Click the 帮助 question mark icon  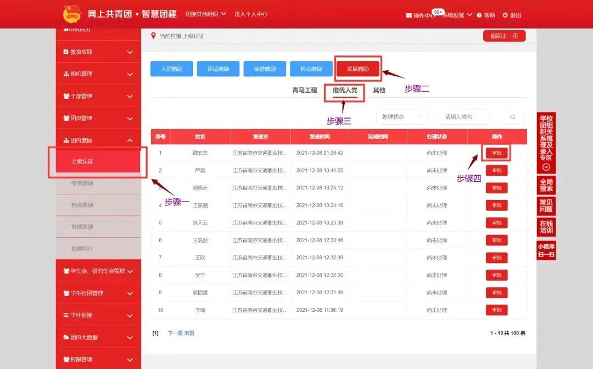(479, 15)
